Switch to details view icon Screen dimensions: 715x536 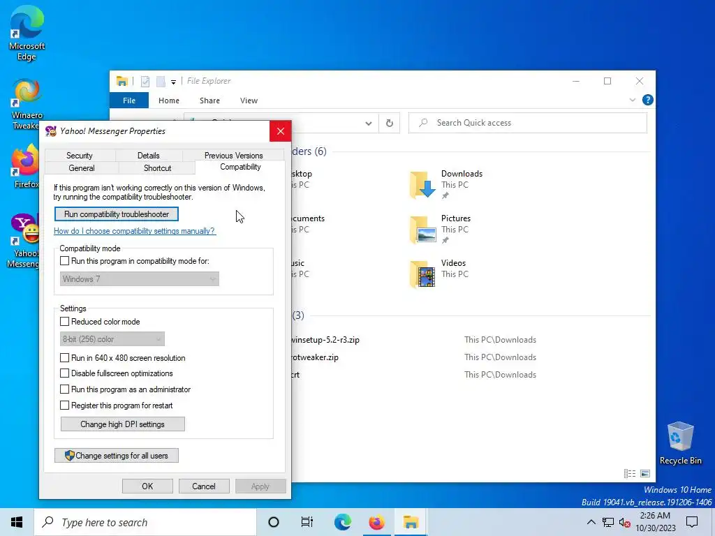[x=630, y=474]
